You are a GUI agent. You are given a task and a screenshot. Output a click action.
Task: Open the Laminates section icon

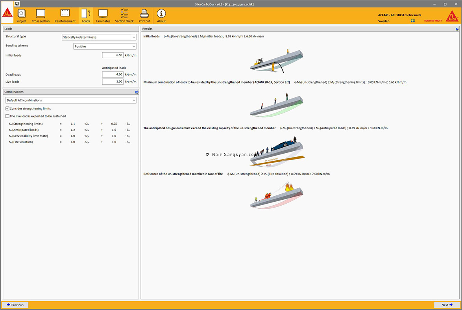pyautogui.click(x=103, y=13)
